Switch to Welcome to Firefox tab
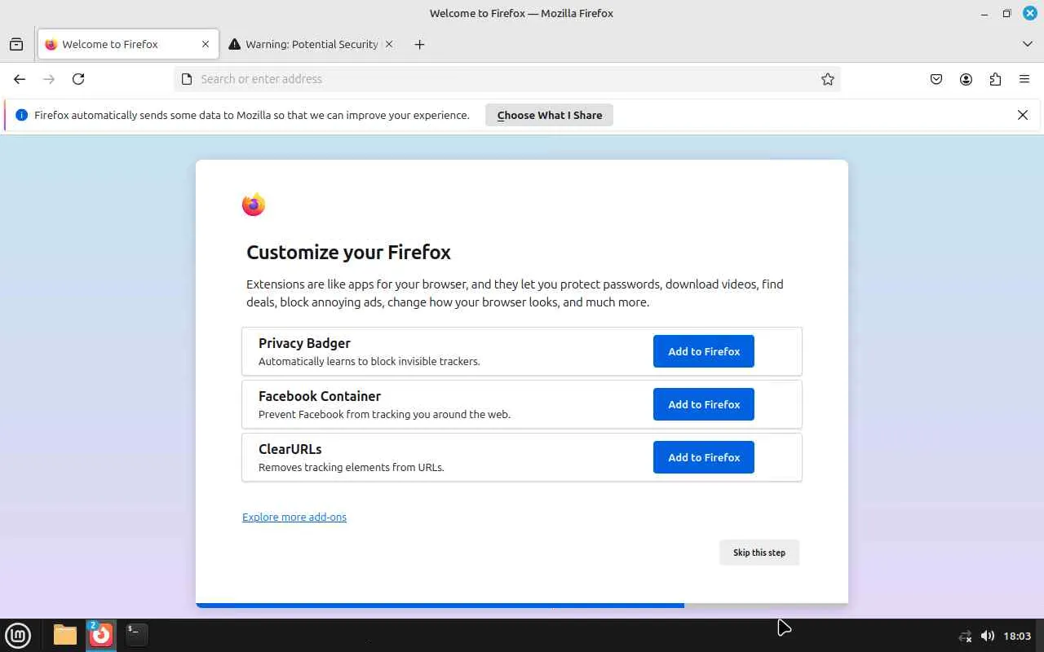Screen dimensions: 1044x652 pos(128,44)
